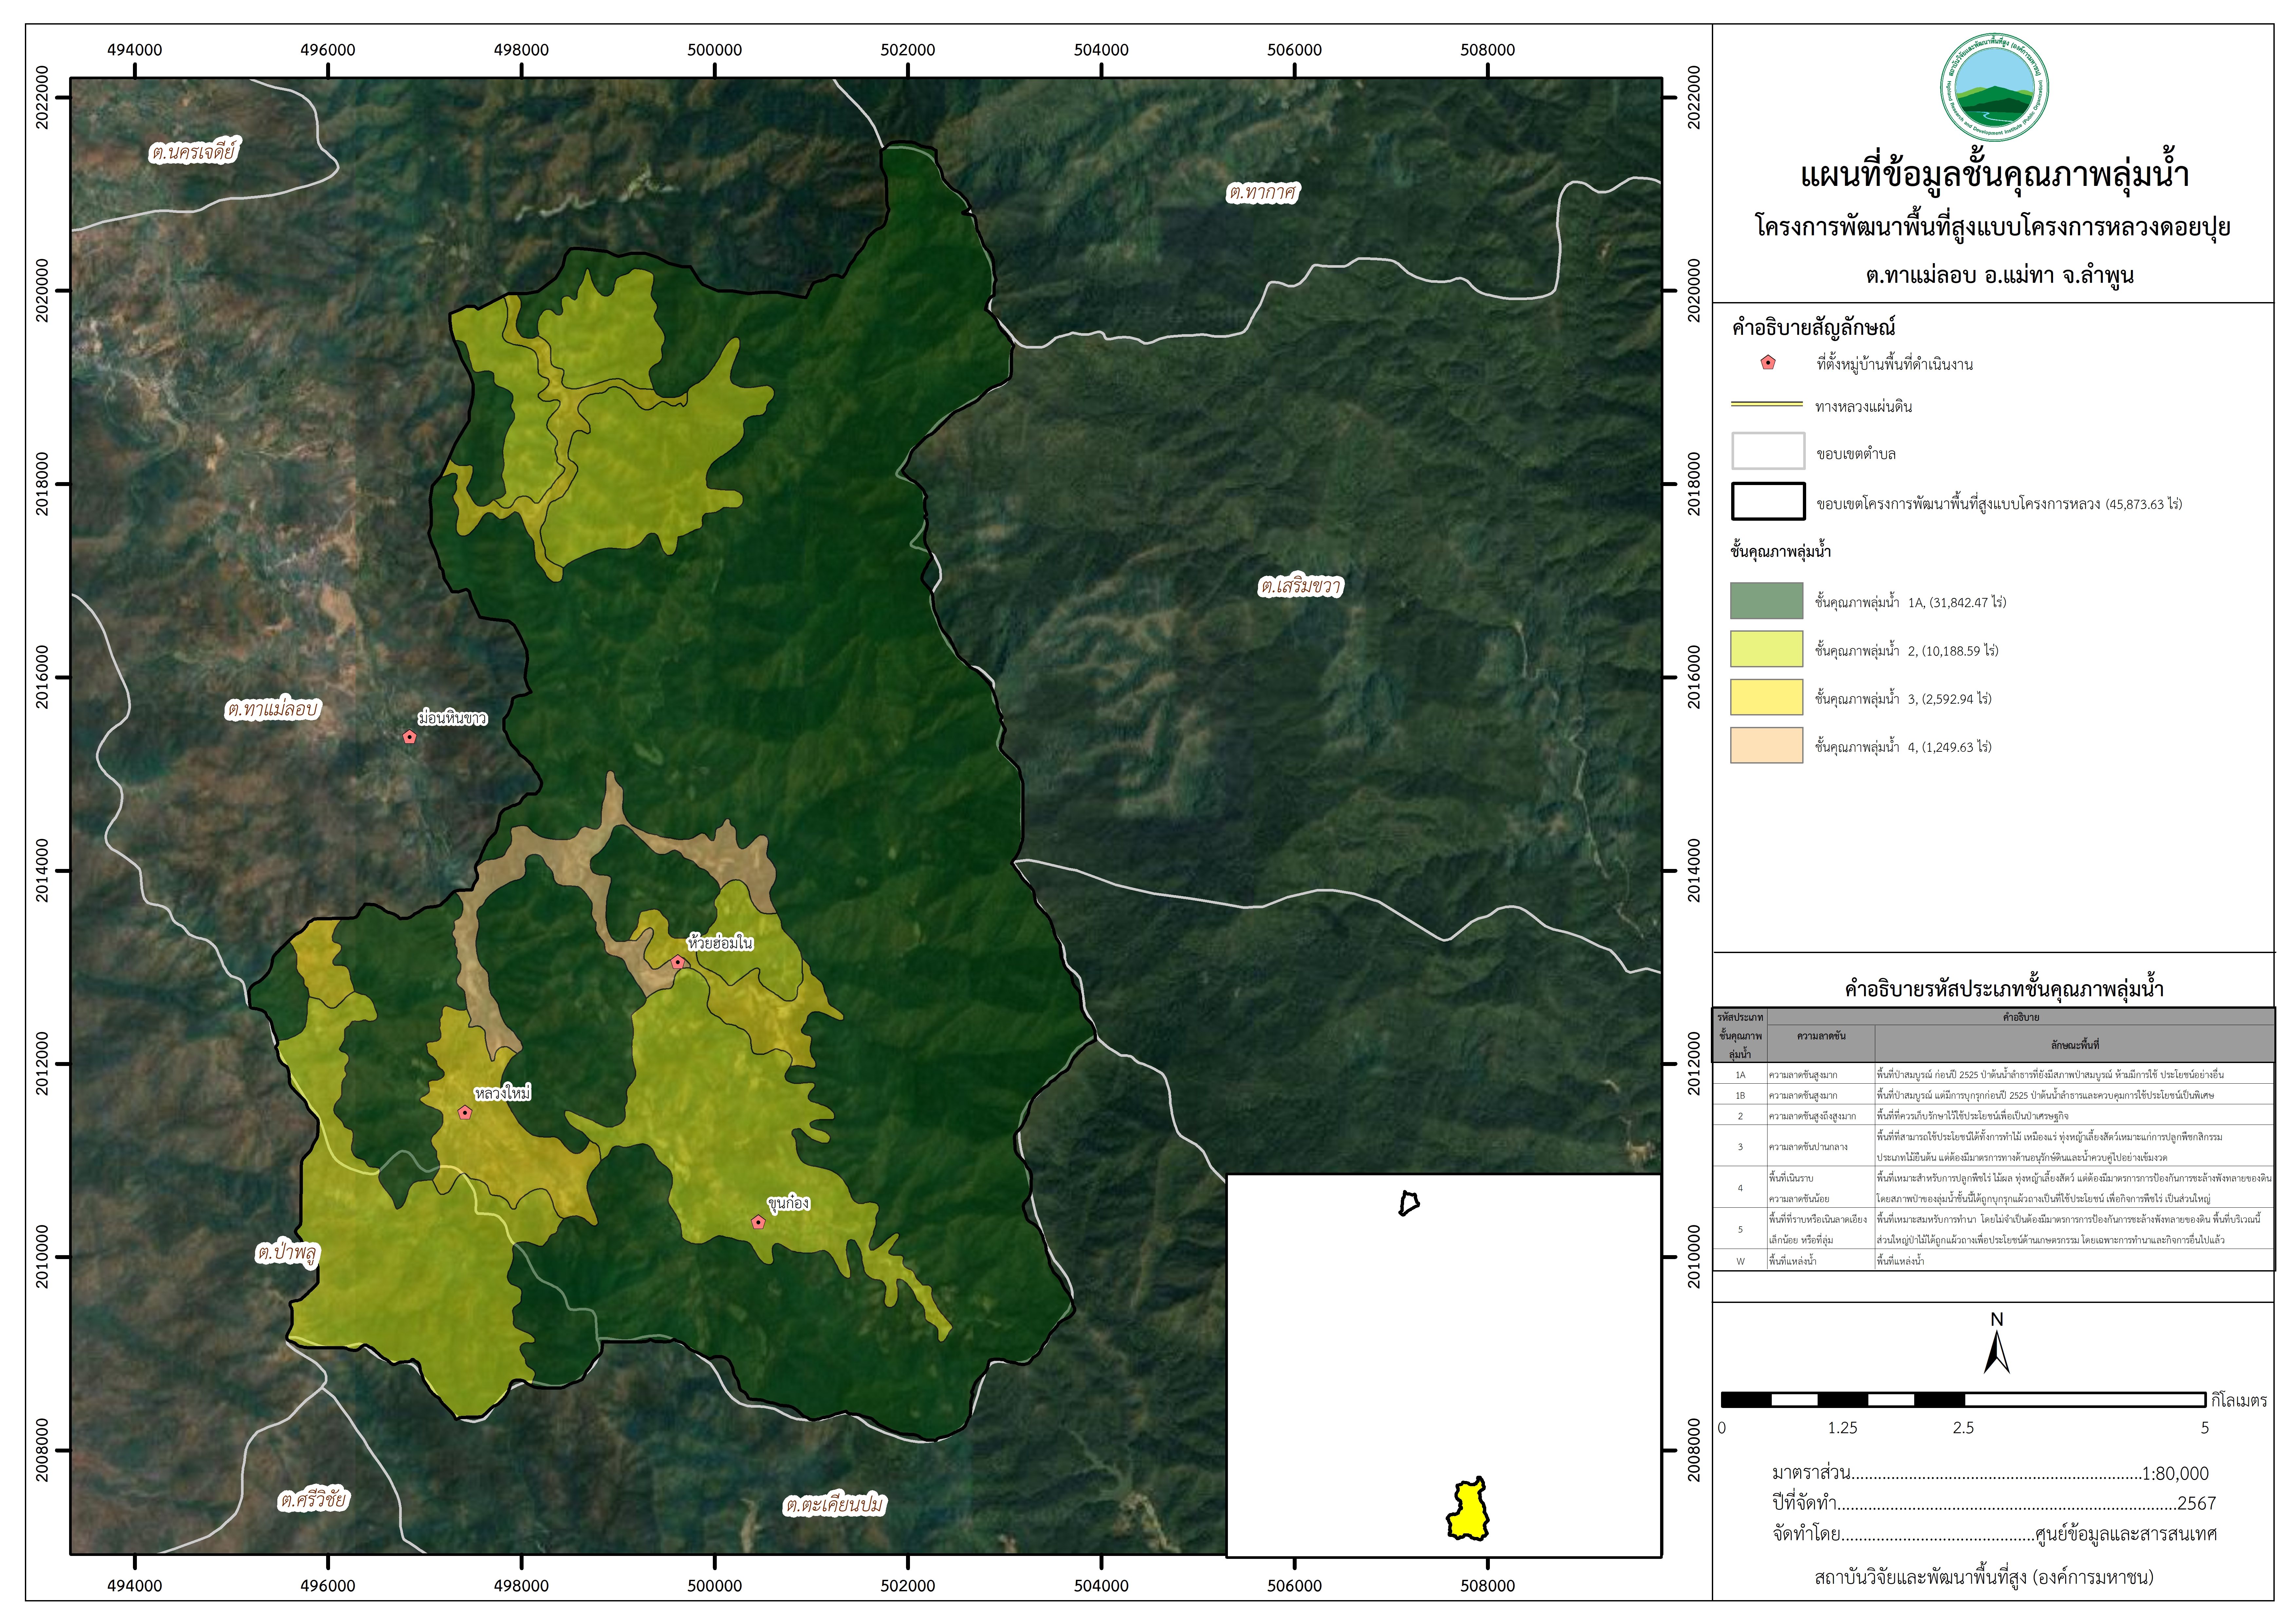Click the ต.ตะเคียนปม subdistrict label

point(834,1504)
